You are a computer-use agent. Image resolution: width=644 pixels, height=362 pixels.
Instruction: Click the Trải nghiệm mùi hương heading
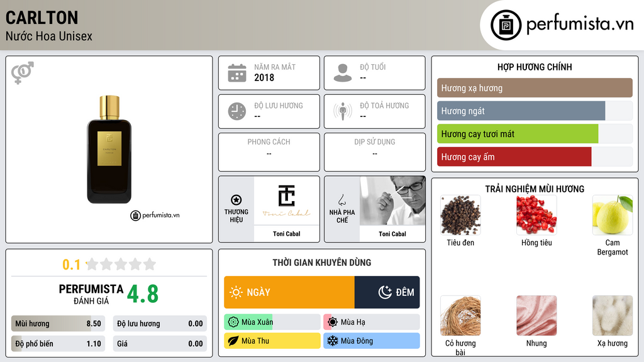535,189
